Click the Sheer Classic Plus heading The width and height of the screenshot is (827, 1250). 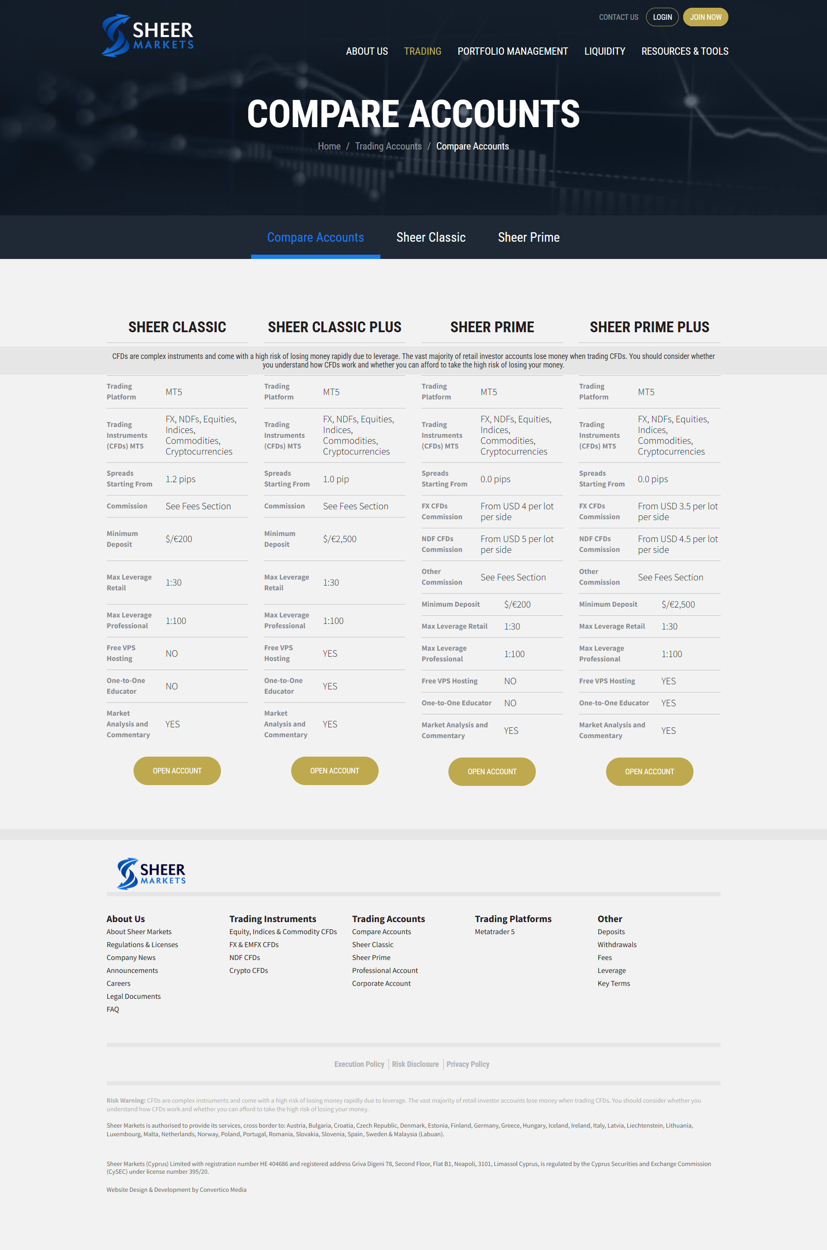click(x=334, y=327)
